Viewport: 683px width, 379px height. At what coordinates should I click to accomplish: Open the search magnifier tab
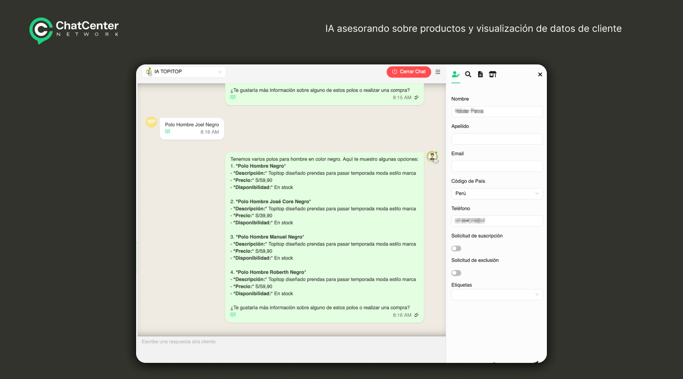pos(468,74)
